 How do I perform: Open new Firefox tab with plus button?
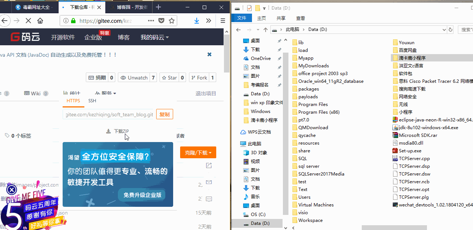pos(158,7)
